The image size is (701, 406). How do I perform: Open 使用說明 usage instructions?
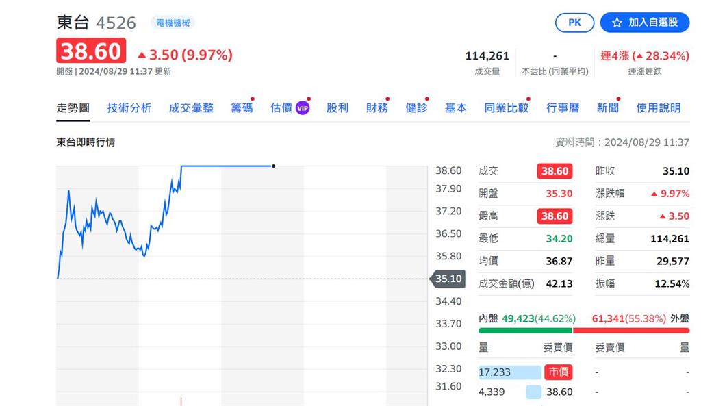[658, 107]
